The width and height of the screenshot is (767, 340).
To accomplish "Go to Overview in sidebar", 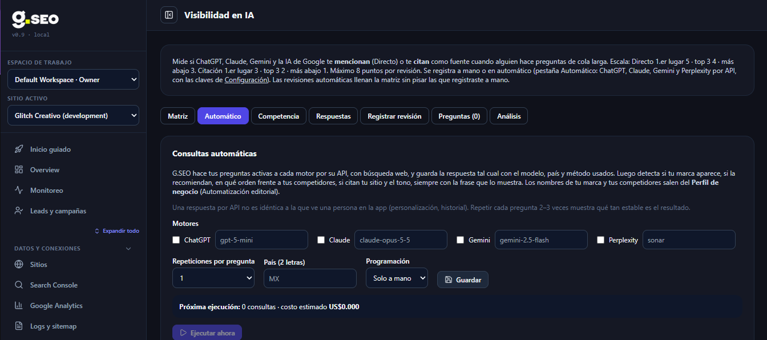I will (73, 170).
